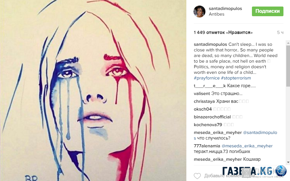The width and height of the screenshot is (290, 181).
Task: Click the green Подписки button
Action: click(x=268, y=11)
